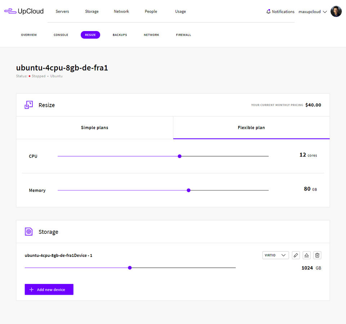The width and height of the screenshot is (346, 324).
Task: Click the user avatar photo
Action: click(336, 11)
